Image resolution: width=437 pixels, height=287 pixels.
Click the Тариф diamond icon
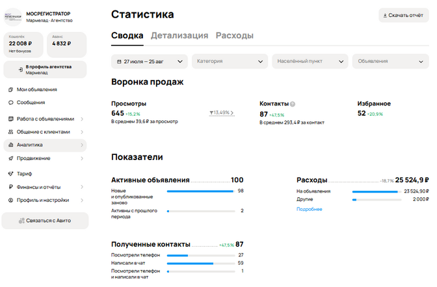click(10, 174)
